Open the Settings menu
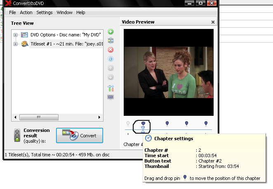The width and height of the screenshot is (273, 189). click(45, 12)
